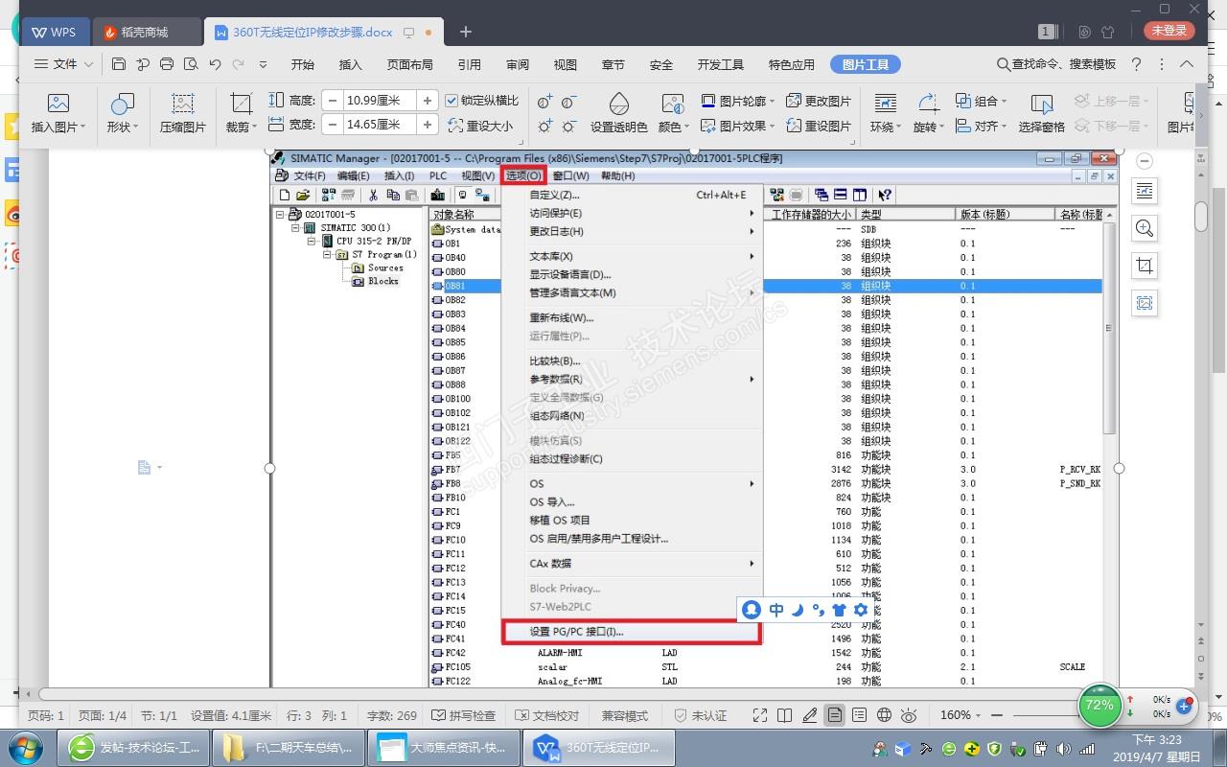Toggle eye protection mode icon in status bar

(x=909, y=715)
